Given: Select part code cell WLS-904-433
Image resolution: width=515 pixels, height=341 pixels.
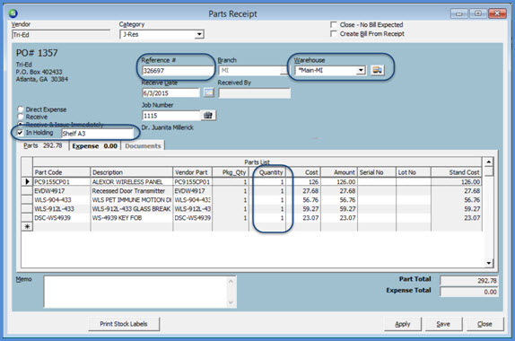Looking at the screenshot, I should [61, 200].
